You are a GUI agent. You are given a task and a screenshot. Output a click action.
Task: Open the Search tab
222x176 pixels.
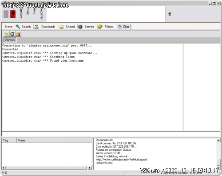point(24,27)
